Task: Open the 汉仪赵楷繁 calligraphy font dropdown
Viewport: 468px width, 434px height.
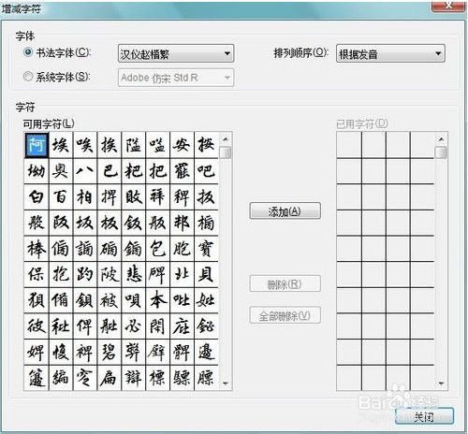Action: pos(176,53)
